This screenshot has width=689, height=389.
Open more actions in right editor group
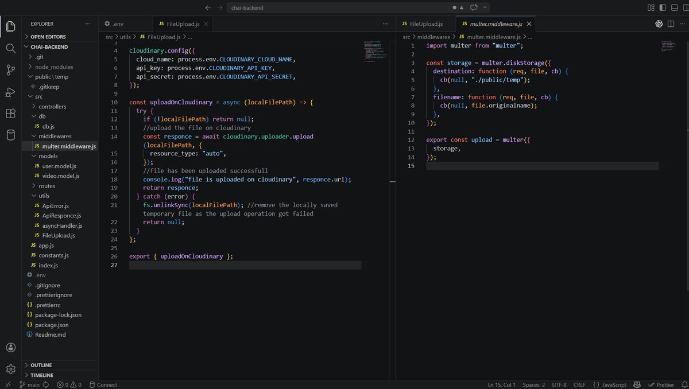[682, 24]
